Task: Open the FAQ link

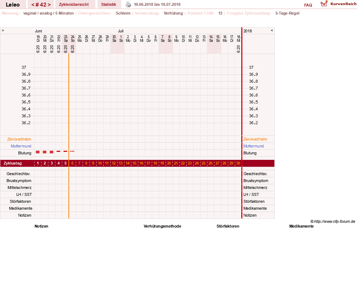Action: pyautogui.click(x=308, y=5)
